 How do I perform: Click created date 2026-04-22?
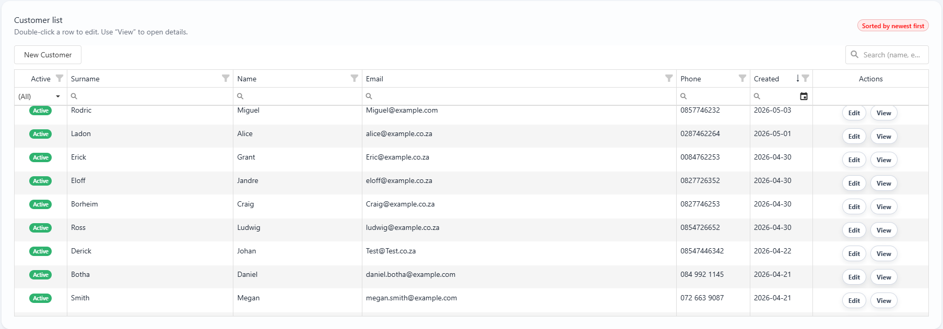(x=772, y=251)
